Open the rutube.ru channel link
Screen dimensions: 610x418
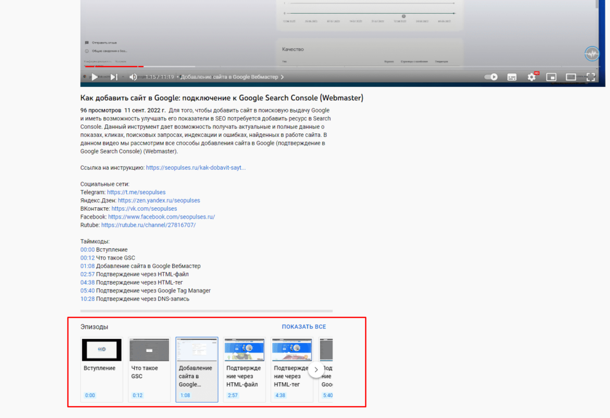click(148, 224)
